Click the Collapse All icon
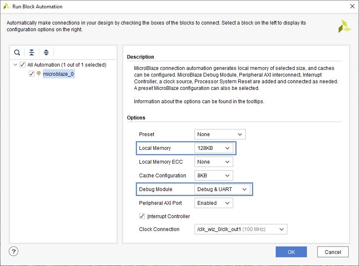 [32, 52]
